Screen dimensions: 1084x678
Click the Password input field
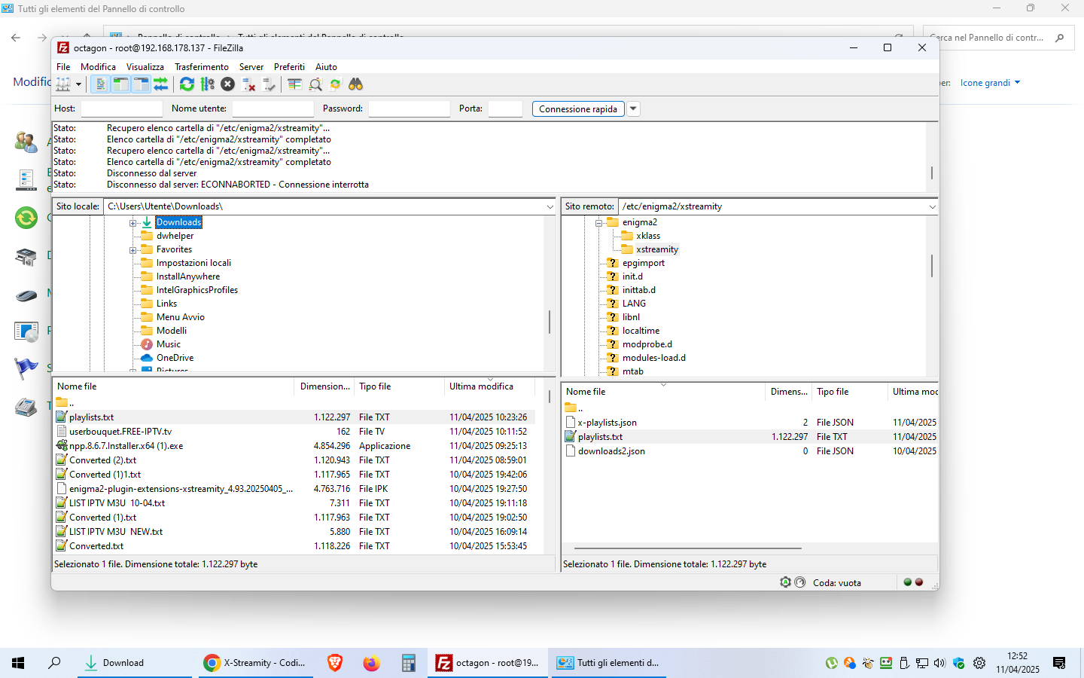(x=409, y=108)
